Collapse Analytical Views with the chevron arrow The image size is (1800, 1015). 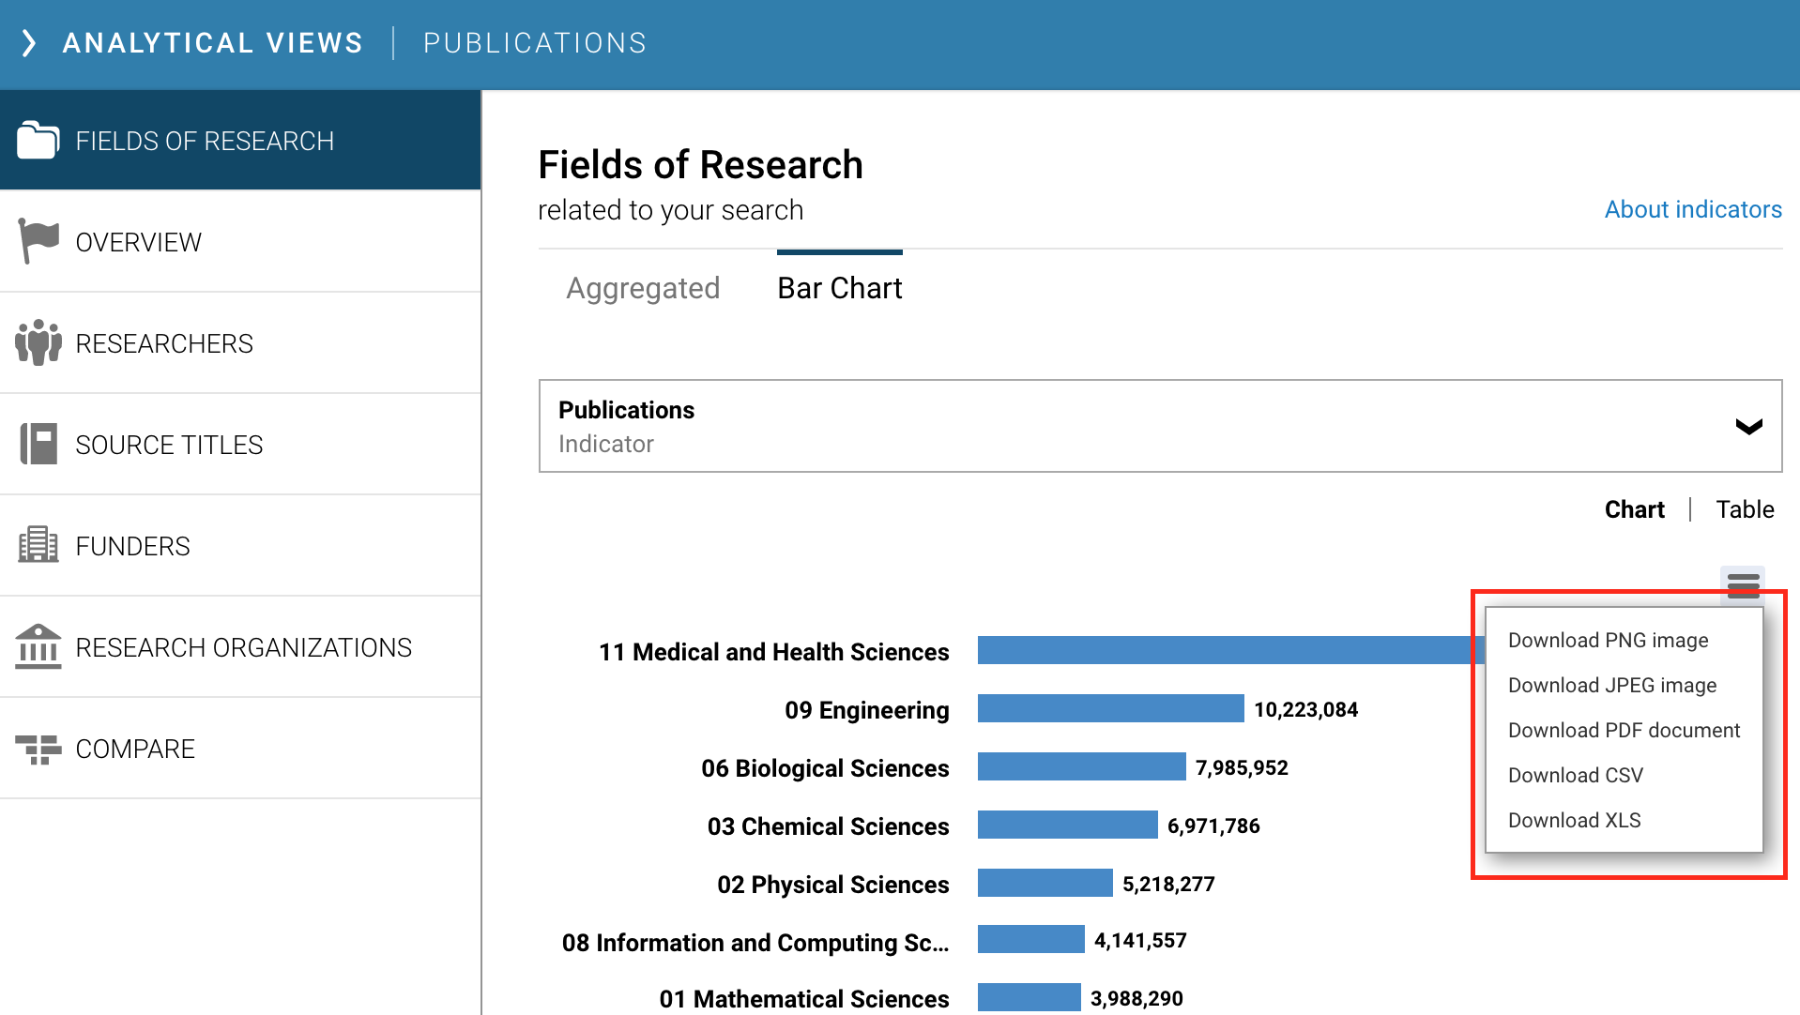(x=29, y=43)
